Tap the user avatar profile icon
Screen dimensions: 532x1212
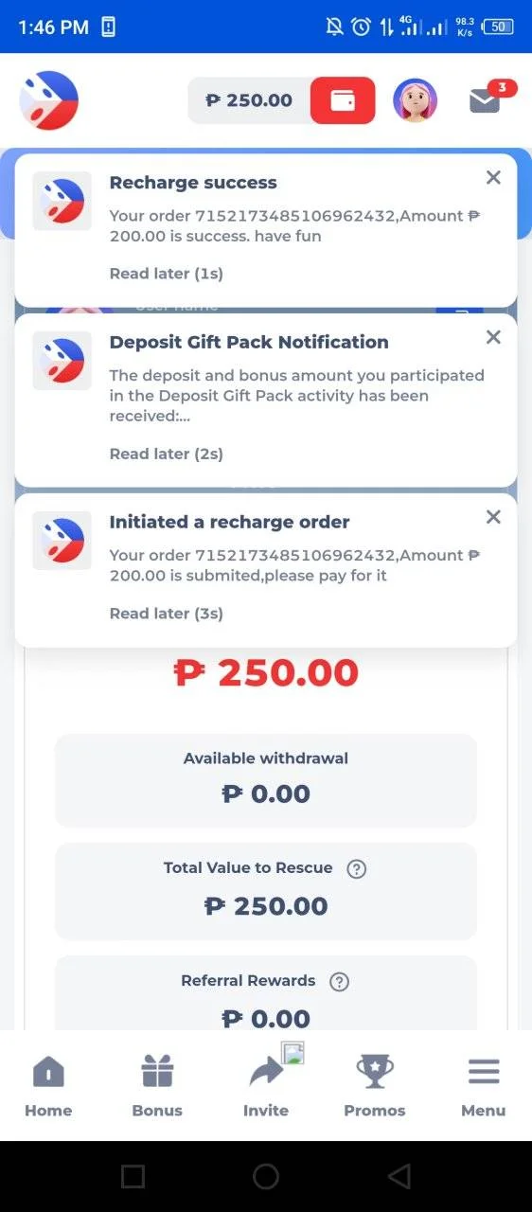415,100
